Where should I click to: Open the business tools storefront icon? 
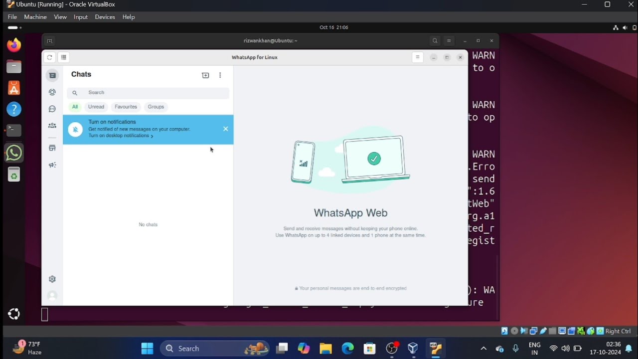coord(52,148)
